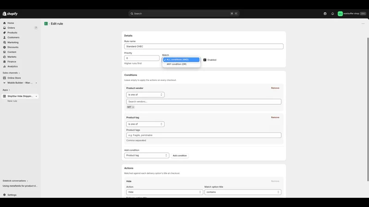Select ALL conditions (AND) option
This screenshot has height=207, width=369.
[181, 60]
